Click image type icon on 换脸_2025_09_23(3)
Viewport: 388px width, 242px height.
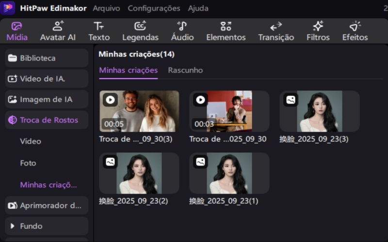[291, 100]
